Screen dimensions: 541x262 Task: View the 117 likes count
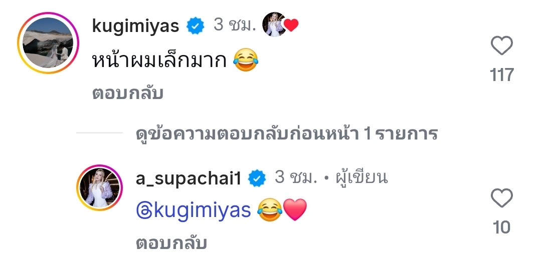click(501, 75)
